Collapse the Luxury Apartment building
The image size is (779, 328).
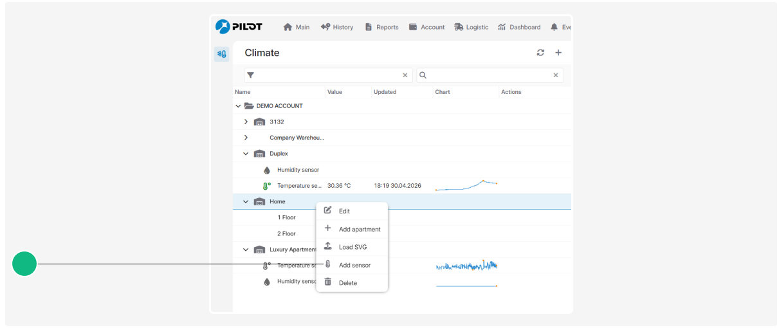[246, 250]
